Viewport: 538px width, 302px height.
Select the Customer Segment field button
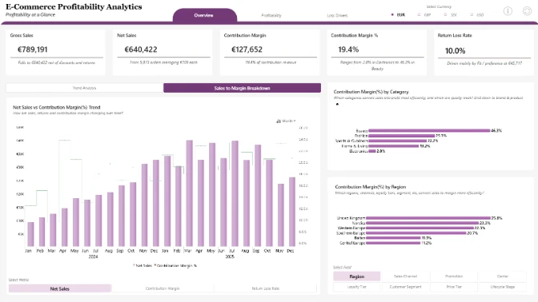pos(405,287)
